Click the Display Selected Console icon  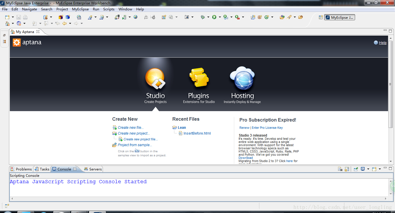pos(363,169)
